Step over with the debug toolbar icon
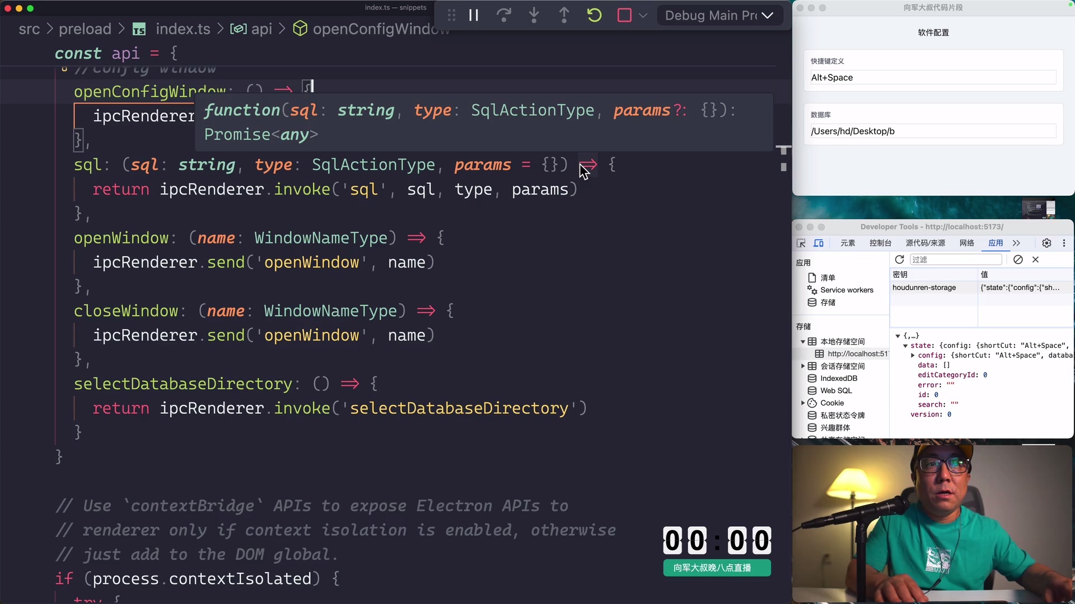 coord(504,15)
